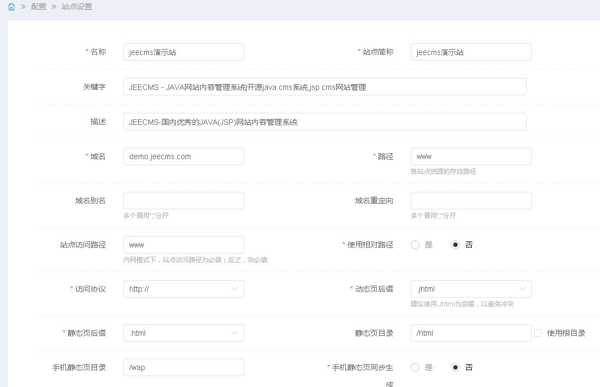Click hint text 各站点资源的存放路径
Screen dimensions: 600x387
tap(443, 171)
